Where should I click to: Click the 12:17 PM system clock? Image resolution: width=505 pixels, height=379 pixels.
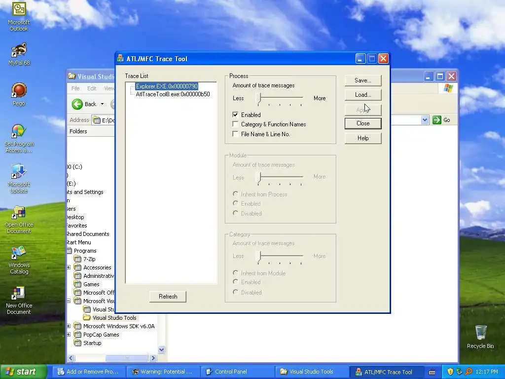click(x=486, y=372)
